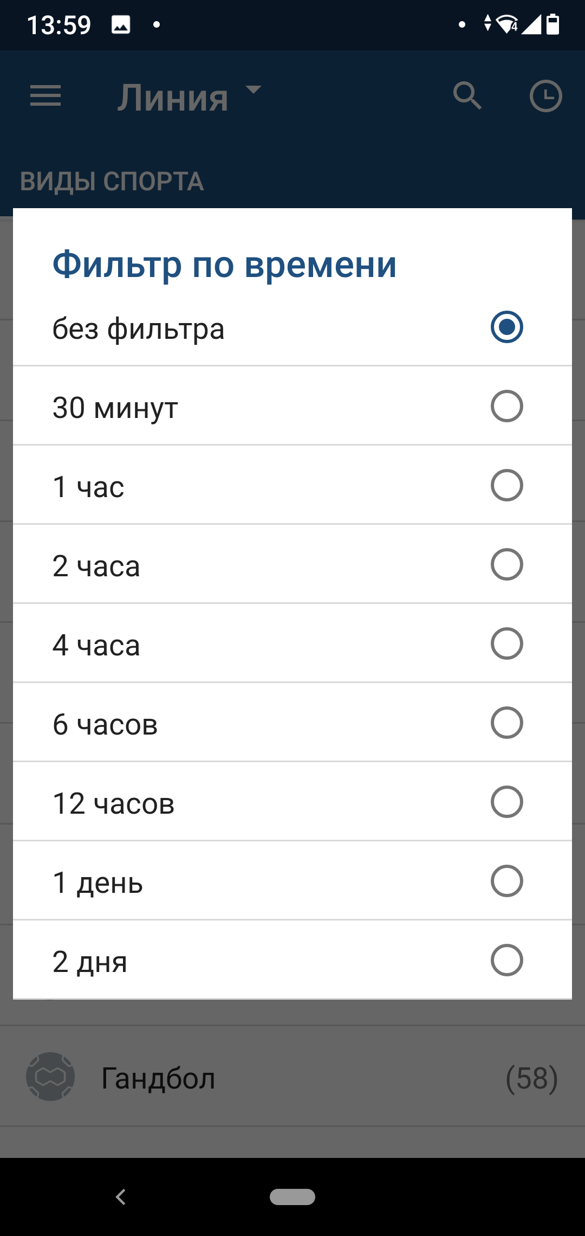
Task: Tap the home pill navigation button
Action: [x=292, y=1196]
